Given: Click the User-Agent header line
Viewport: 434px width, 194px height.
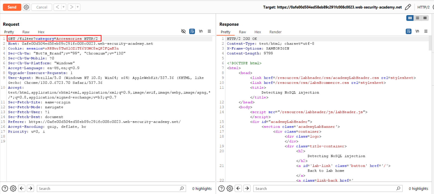Looking at the screenshot, I should point(106,80).
